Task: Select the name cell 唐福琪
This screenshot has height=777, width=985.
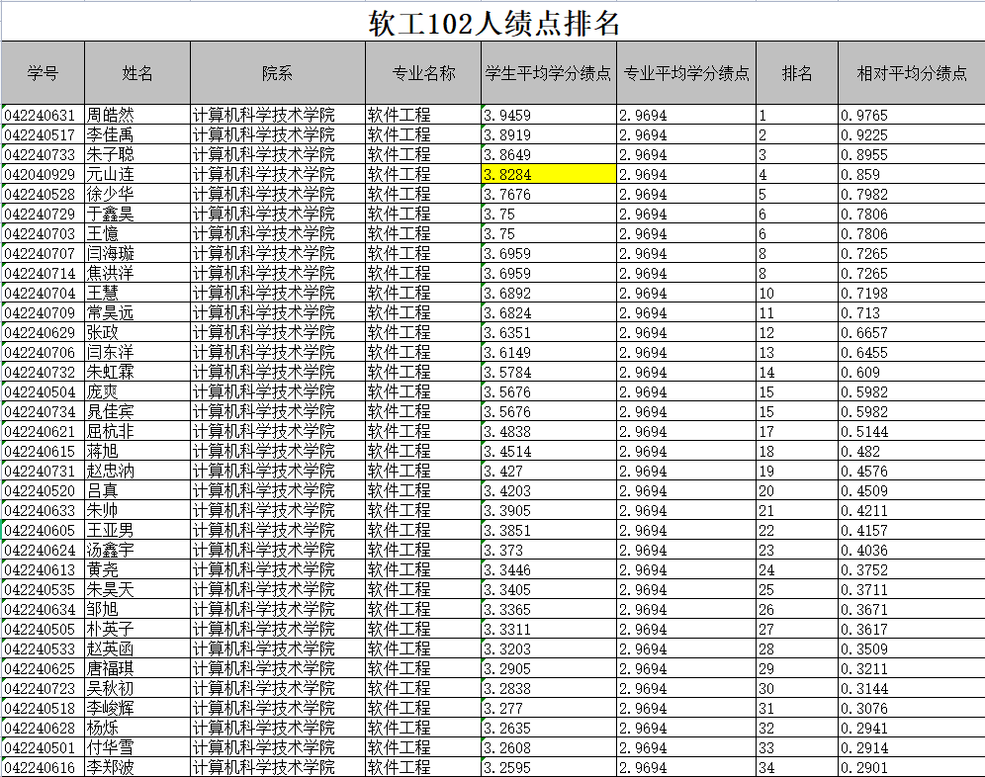Action: click(x=136, y=669)
